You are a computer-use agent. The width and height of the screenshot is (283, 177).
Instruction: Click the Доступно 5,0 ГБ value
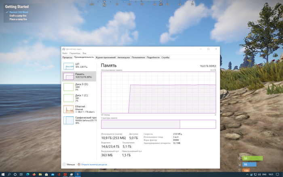click(x=133, y=138)
